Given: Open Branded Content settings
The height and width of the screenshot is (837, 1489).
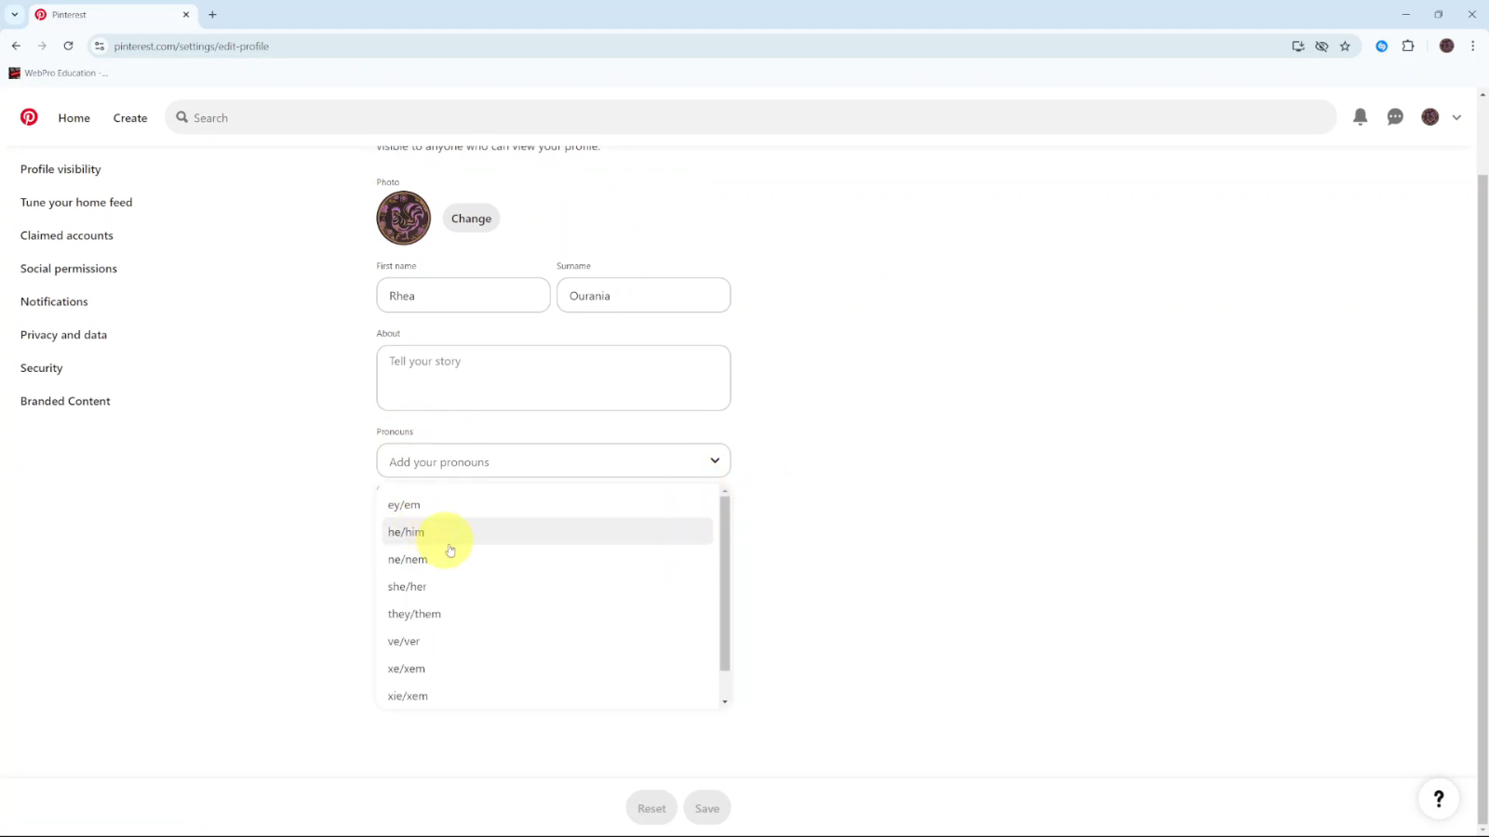Looking at the screenshot, I should (x=65, y=402).
